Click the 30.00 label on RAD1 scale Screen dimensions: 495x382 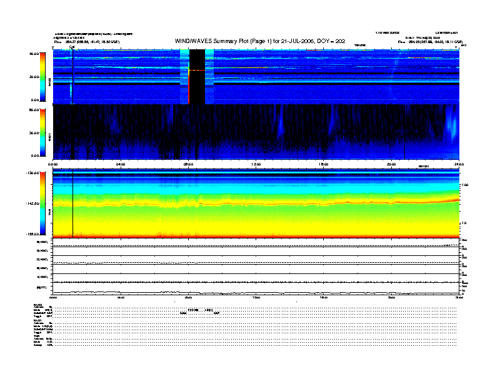pyautogui.click(x=34, y=133)
